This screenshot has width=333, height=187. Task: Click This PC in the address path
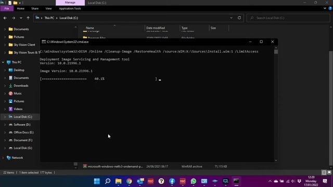click(49, 18)
